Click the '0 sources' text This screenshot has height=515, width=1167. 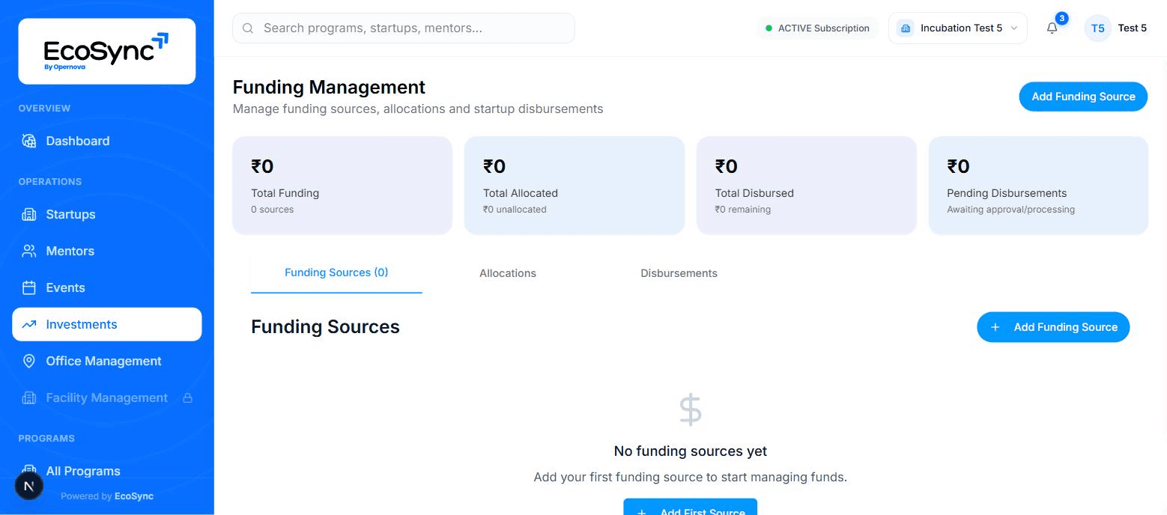273,210
